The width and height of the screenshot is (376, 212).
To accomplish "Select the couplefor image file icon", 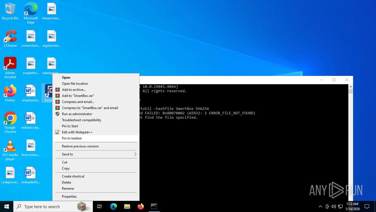I will (x=31, y=66).
